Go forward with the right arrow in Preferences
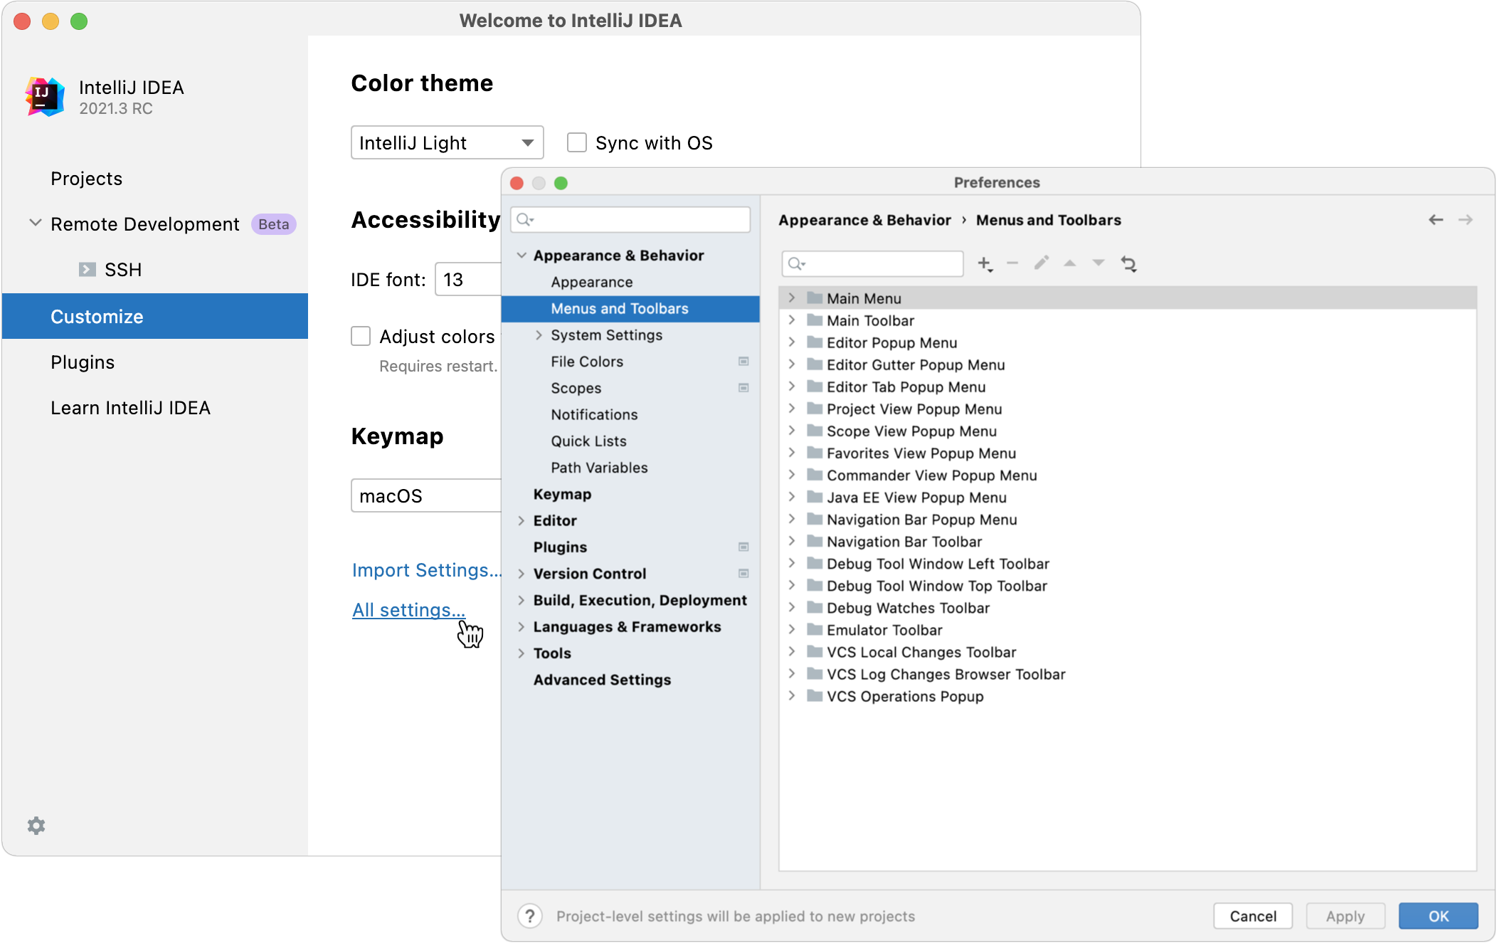This screenshot has width=1499, height=946. pos(1466,220)
